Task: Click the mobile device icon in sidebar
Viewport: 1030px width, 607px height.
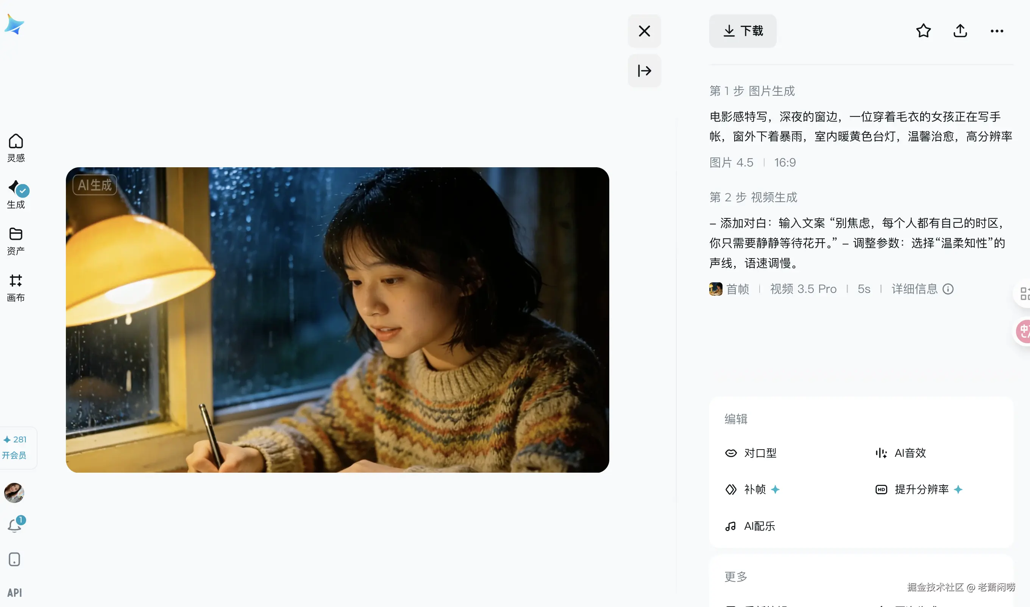Action: click(x=14, y=559)
